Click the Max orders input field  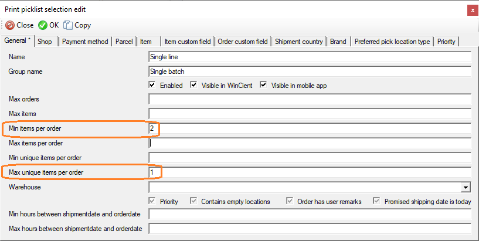[x=310, y=99]
